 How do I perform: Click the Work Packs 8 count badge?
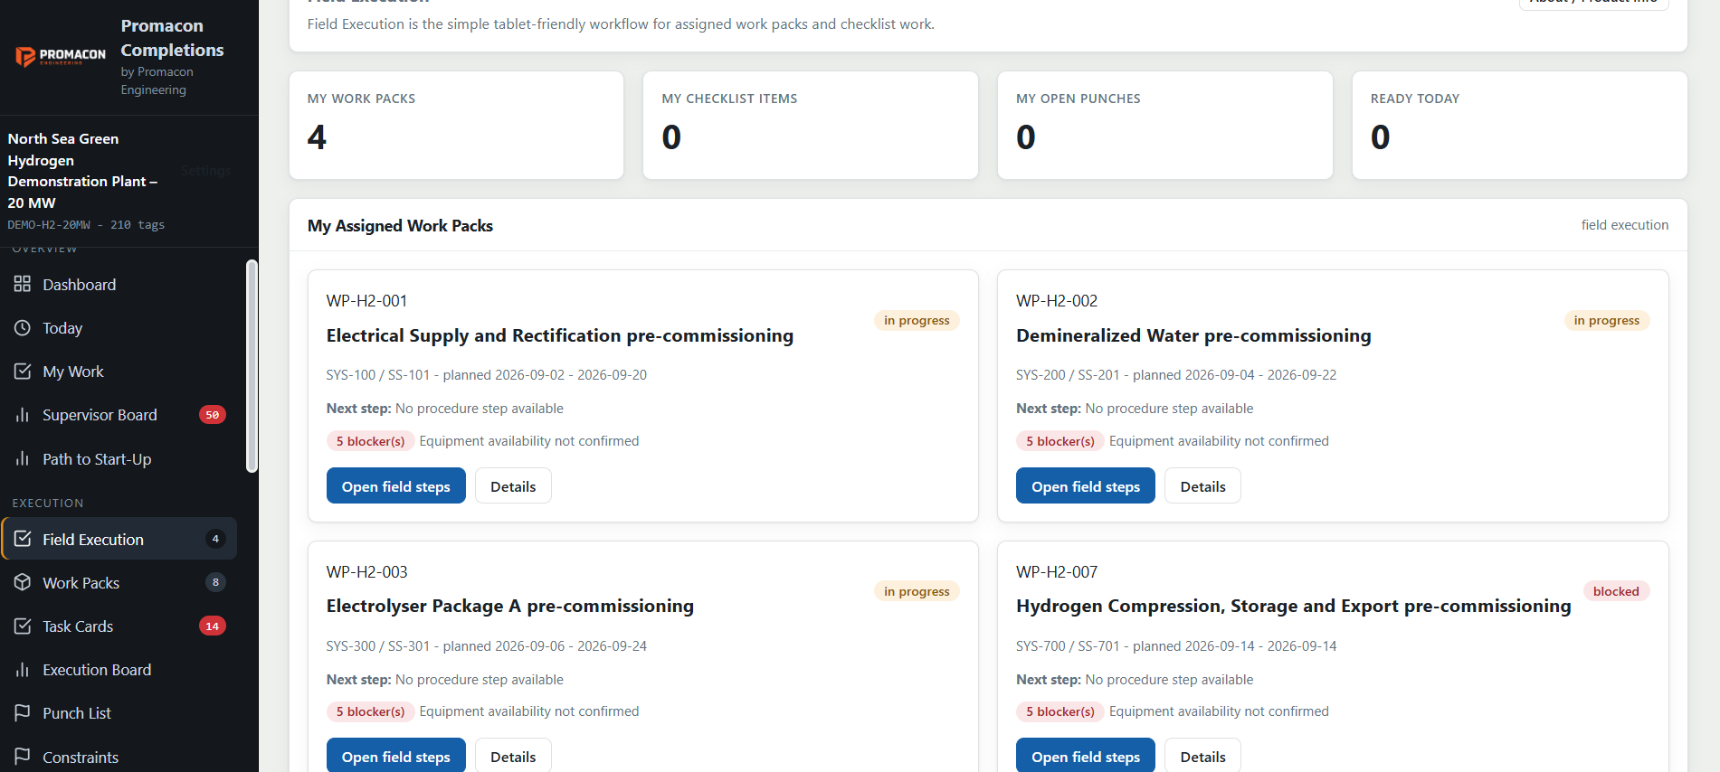point(215,582)
